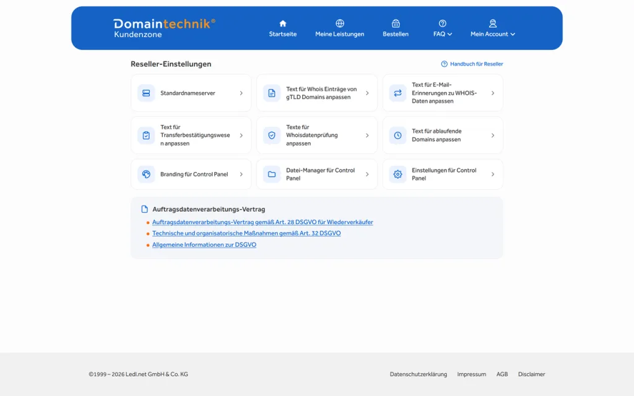Expand the FAQ dropdown arrow
The image size is (634, 396).
449,35
